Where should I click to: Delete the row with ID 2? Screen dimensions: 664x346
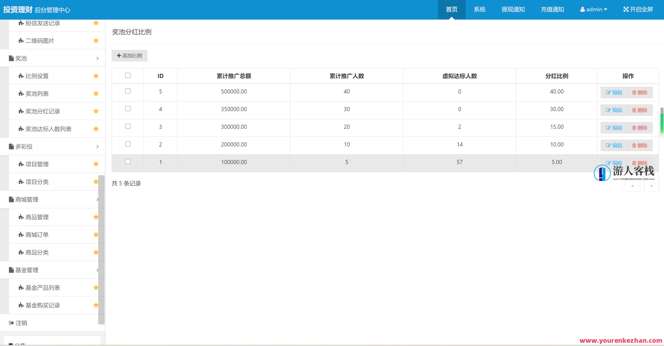(x=640, y=146)
